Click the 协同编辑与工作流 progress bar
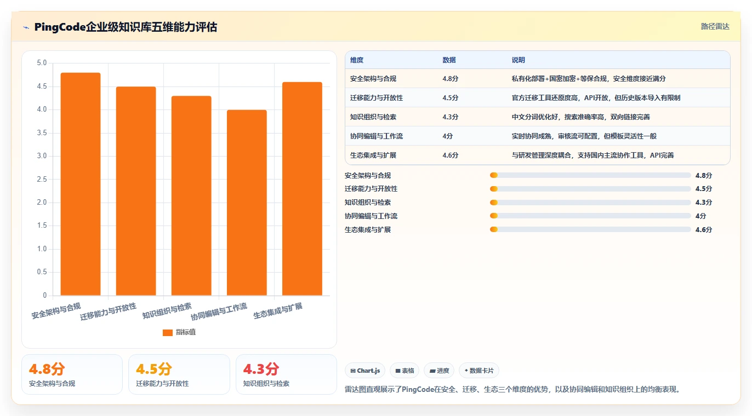 pyautogui.click(x=590, y=216)
